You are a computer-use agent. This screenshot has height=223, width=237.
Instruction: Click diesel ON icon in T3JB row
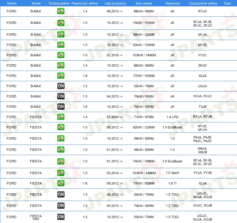tap(61, 107)
